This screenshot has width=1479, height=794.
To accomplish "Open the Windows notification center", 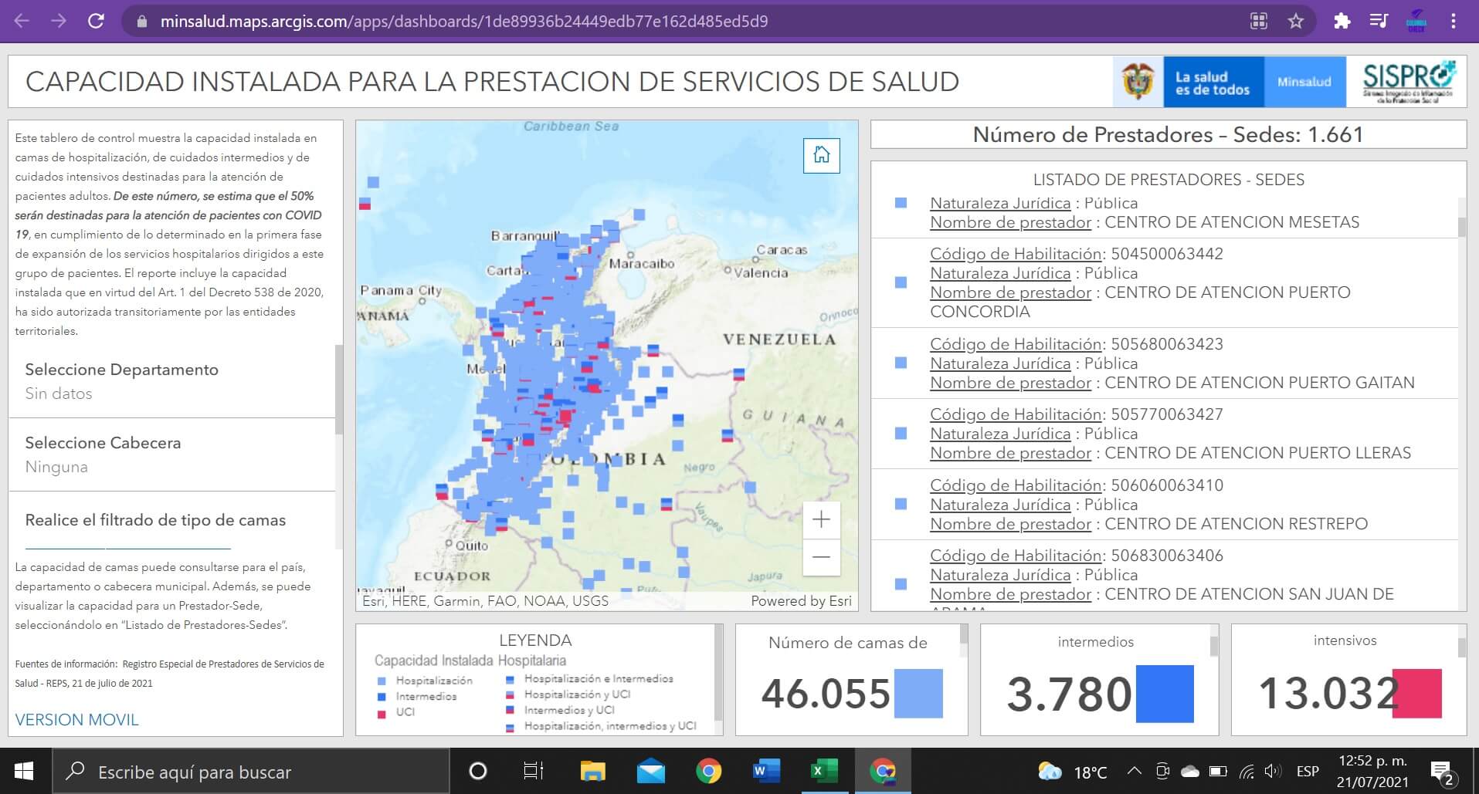I will pos(1442,771).
